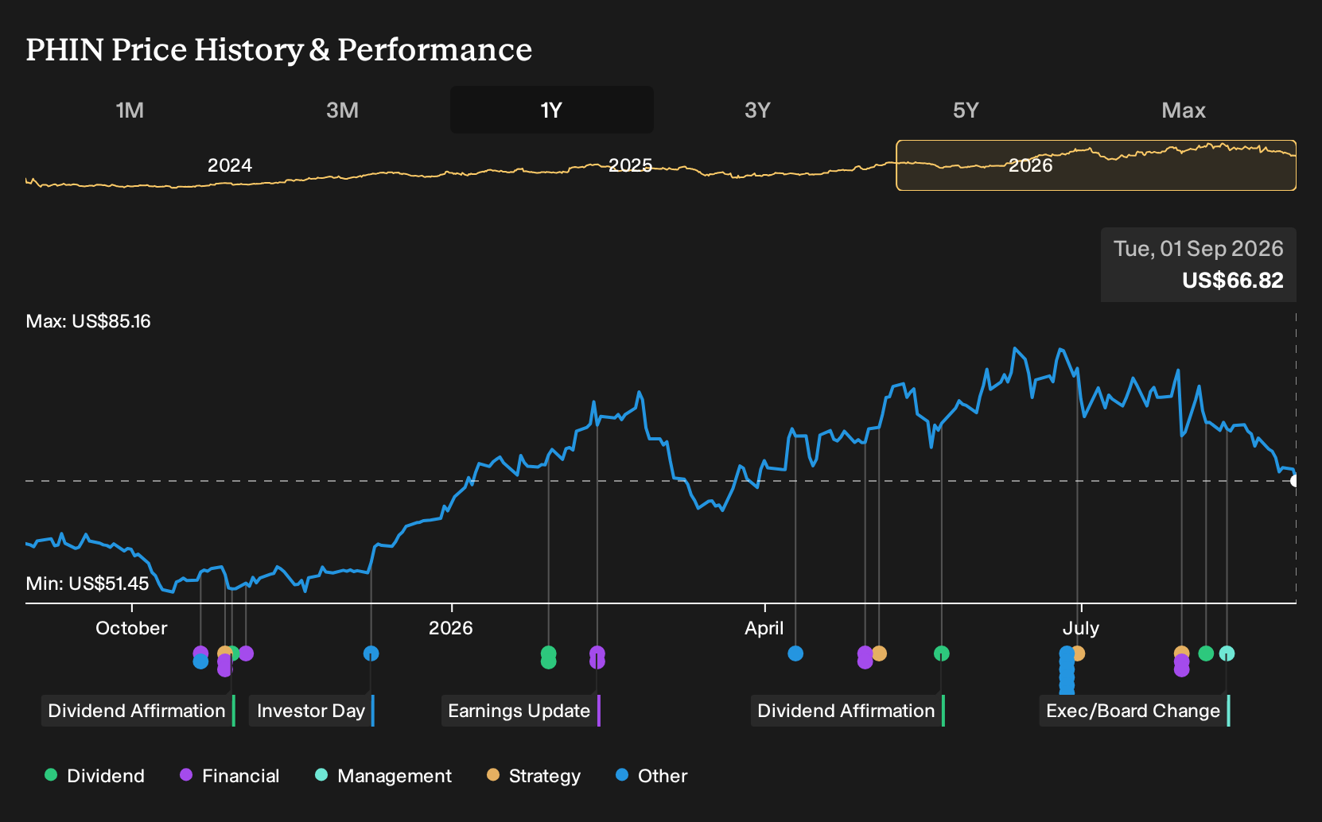Switch to the 5Y time range tab
The height and width of the screenshot is (822, 1322).
point(966,110)
